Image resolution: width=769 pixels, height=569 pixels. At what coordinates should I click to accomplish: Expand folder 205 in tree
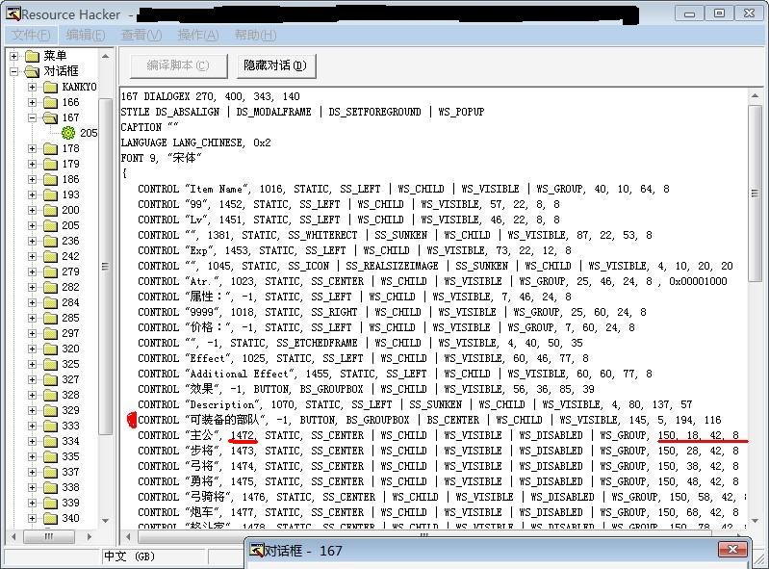coord(33,225)
